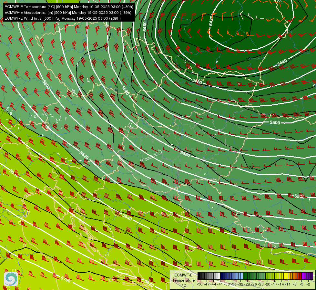
Task: Click the ECMWF-E Temperature title line
Action: point(69,7)
